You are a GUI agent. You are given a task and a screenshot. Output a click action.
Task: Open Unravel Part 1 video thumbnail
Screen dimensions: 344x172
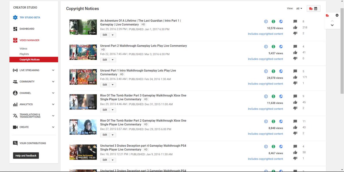[x=83, y=77]
